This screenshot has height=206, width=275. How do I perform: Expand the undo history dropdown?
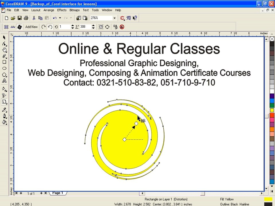pos(60,18)
